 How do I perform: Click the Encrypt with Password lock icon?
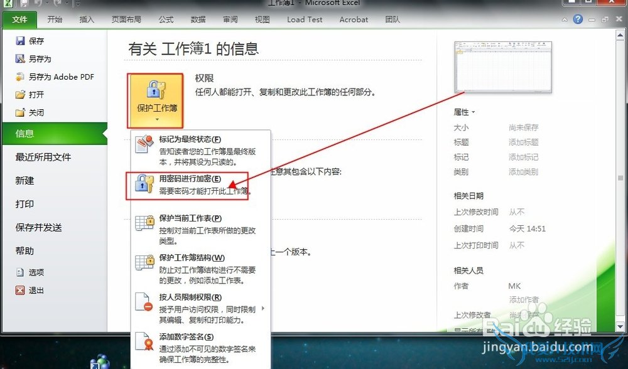point(144,184)
